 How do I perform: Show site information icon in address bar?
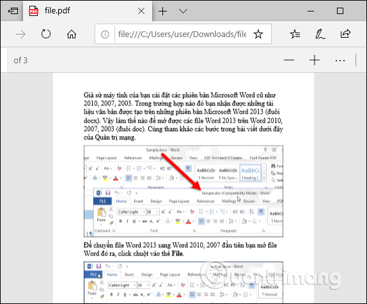coord(105,34)
